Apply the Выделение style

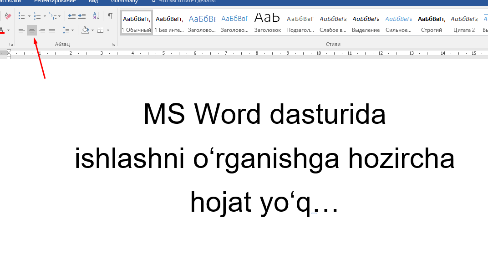tap(366, 23)
